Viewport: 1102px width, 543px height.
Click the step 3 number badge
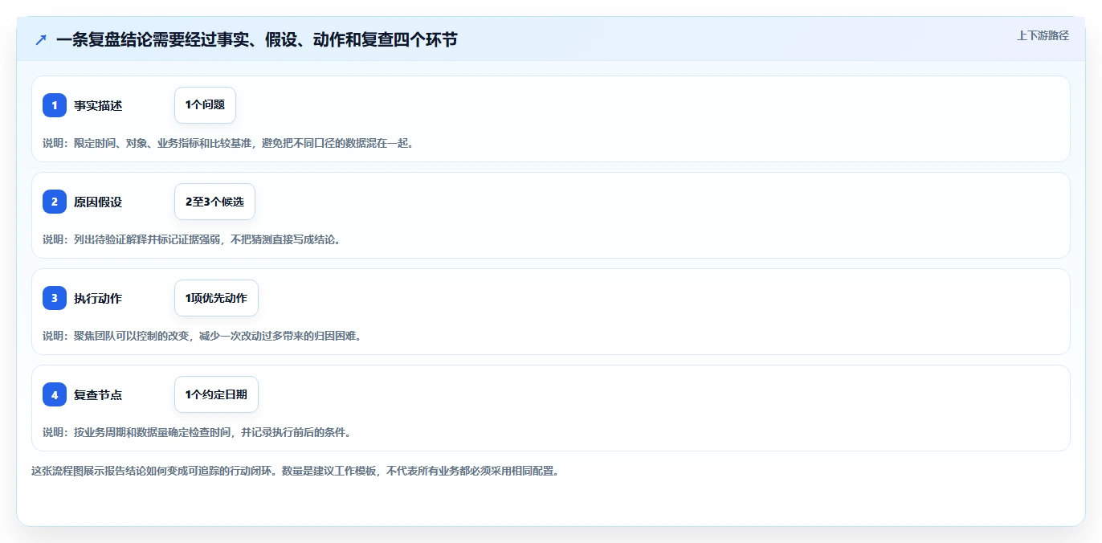(55, 298)
